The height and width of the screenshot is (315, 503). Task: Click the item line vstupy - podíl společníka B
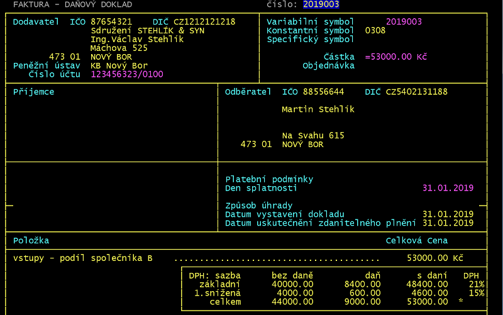point(83,258)
